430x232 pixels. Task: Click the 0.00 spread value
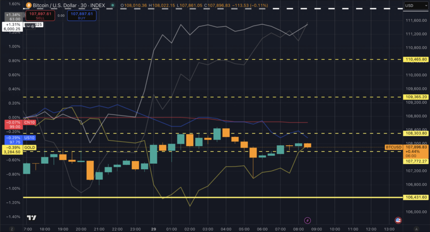tap(61, 15)
